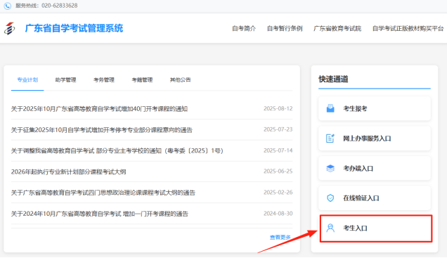Open the 2025-08-12 notice about 40门开考课程
Image resolution: width=447 pixels, height=258 pixels.
(x=99, y=109)
